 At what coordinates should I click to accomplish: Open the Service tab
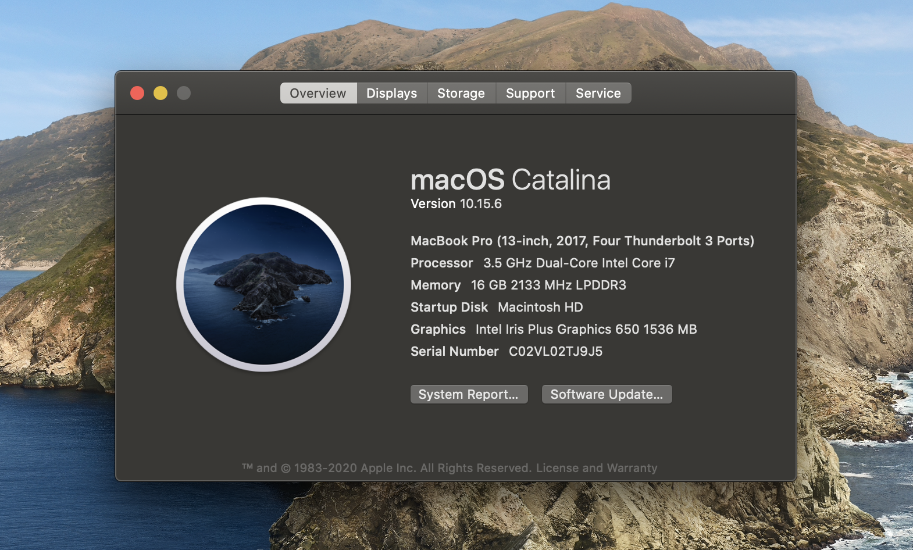tap(598, 93)
